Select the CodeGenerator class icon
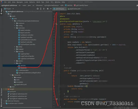Image resolution: width=138 pixels, height=109 pixels. pyautogui.click(x=17, y=70)
